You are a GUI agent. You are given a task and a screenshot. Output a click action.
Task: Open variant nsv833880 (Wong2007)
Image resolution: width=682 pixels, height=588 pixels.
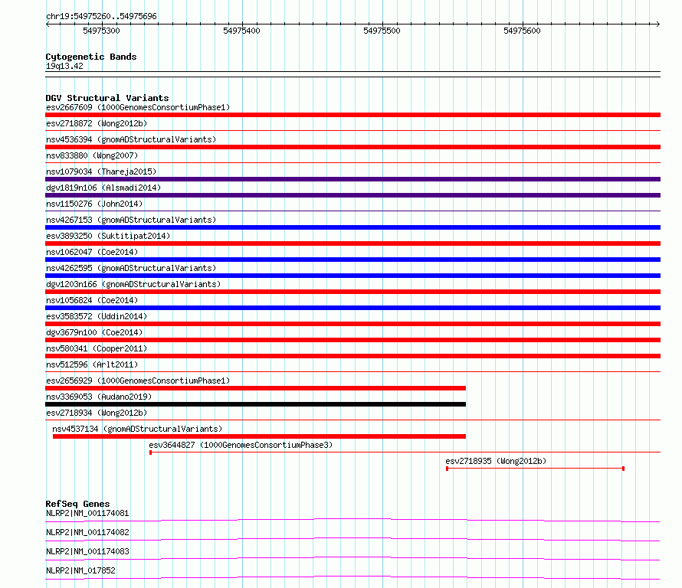click(x=92, y=155)
